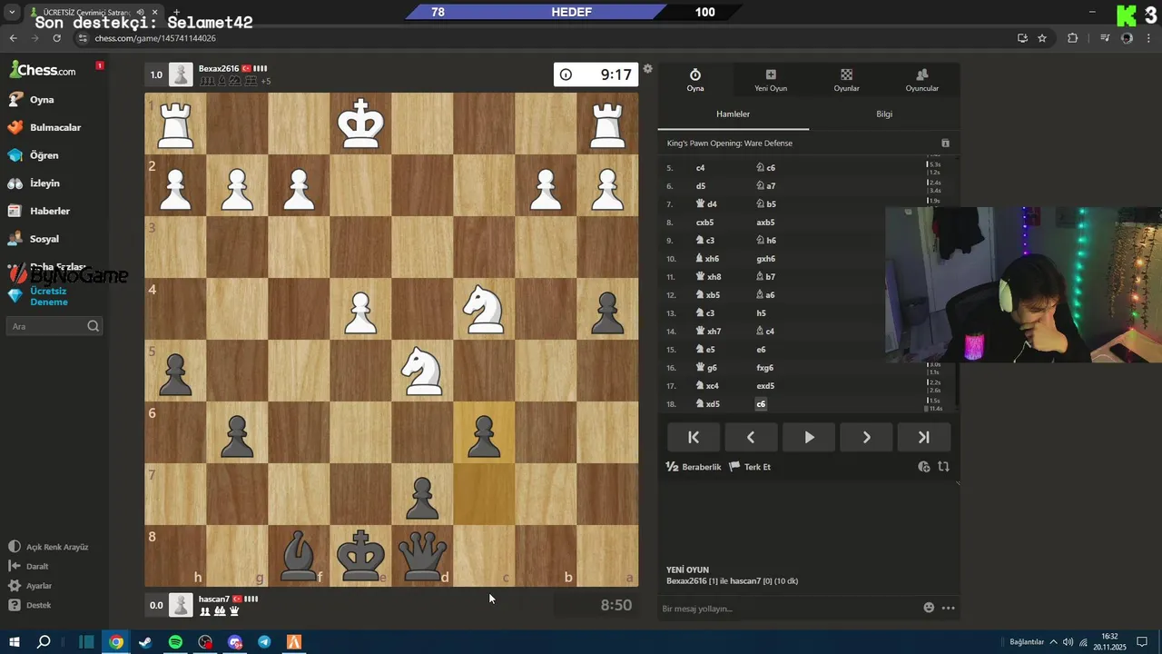
Task: Step forward one move
Action: pyautogui.click(x=866, y=437)
